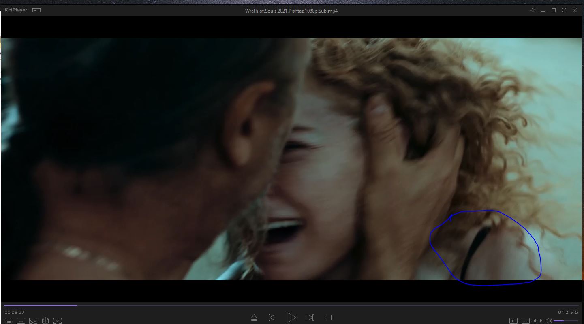
Task: Mute the audio with the speaker icon
Action: 548,321
